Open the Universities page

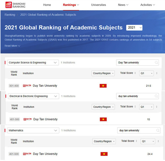[98, 5]
